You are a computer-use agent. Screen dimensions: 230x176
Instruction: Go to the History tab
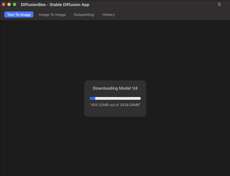(108, 15)
